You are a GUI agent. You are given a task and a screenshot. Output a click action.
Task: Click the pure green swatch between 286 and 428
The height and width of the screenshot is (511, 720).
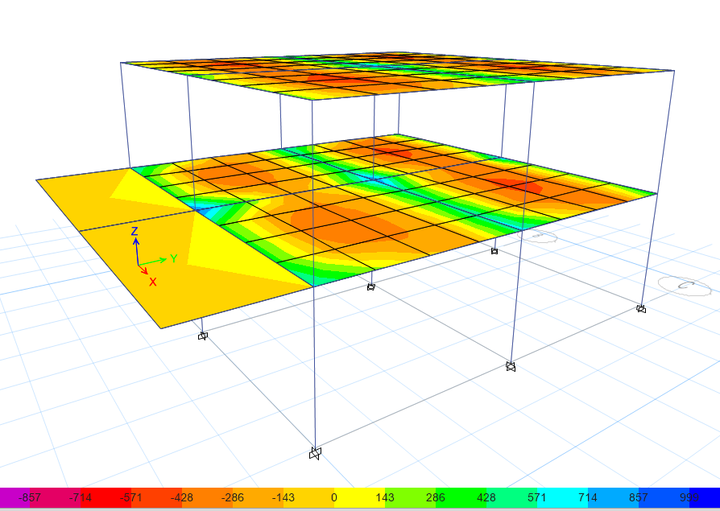click(x=461, y=497)
